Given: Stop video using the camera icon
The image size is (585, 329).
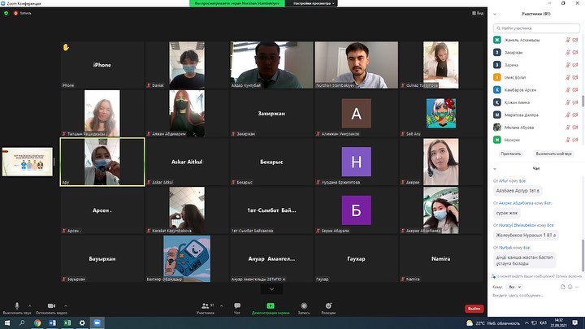Looking at the screenshot, I should [x=51, y=305].
